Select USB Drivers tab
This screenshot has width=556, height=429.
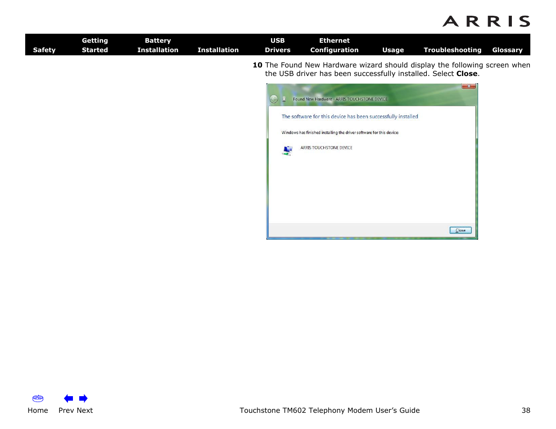pyautogui.click(x=277, y=45)
